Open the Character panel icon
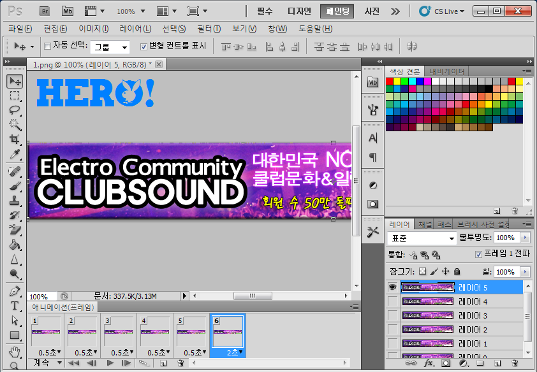The width and height of the screenshot is (537, 372). coord(372,138)
